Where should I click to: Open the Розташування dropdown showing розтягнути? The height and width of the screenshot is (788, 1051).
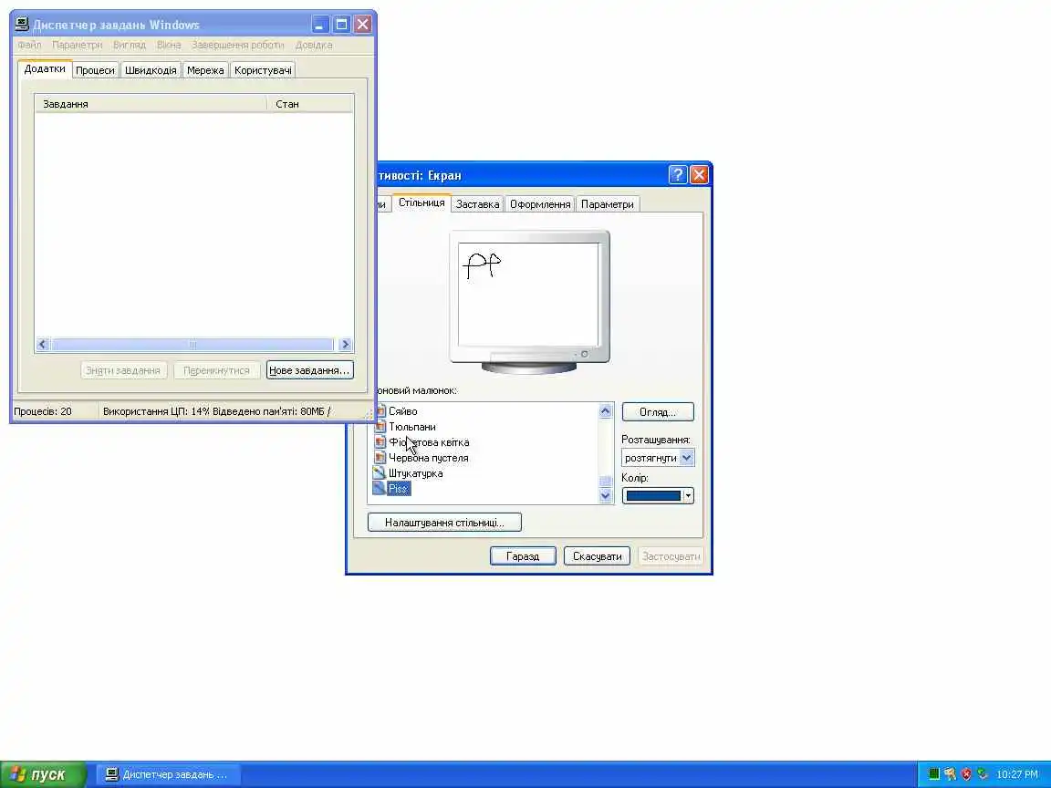click(658, 458)
